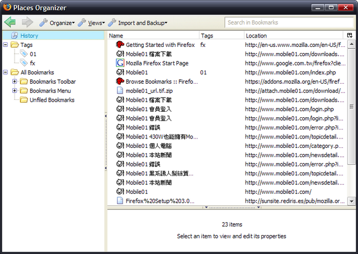
Task: Click the http://www.mobile01.com/index.php location
Action: pos(290,73)
